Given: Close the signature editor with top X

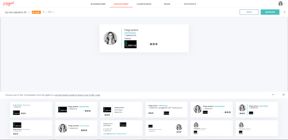Looking at the screenshot, I should pos(284,12).
